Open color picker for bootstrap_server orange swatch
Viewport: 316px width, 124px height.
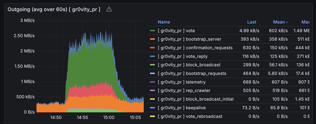(152, 39)
